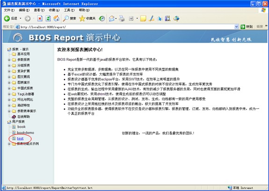The image size is (269, 191).
Task: Open the 查看 View menu
Action: [39, 10]
